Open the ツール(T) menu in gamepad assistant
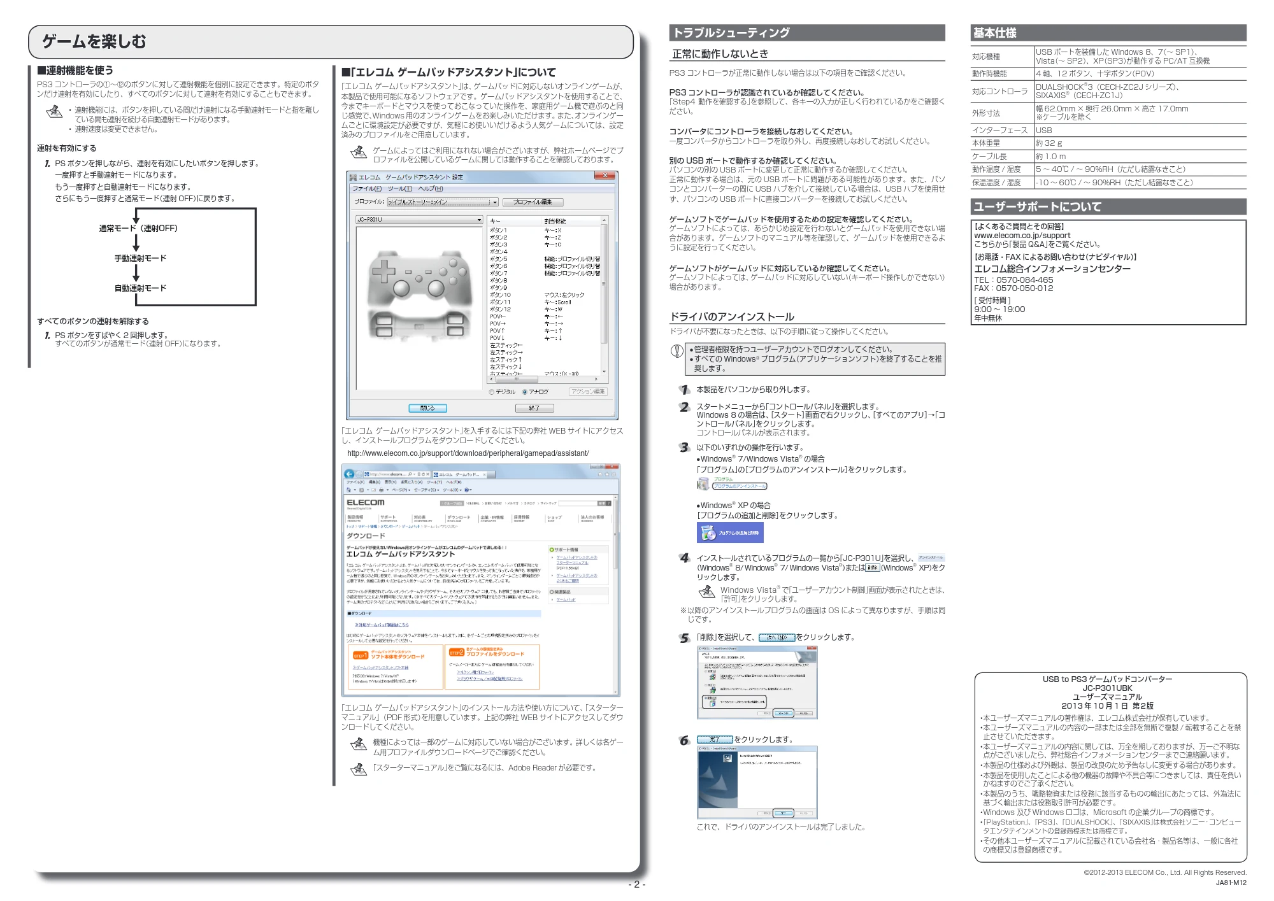The width and height of the screenshot is (1274, 901). [399, 188]
